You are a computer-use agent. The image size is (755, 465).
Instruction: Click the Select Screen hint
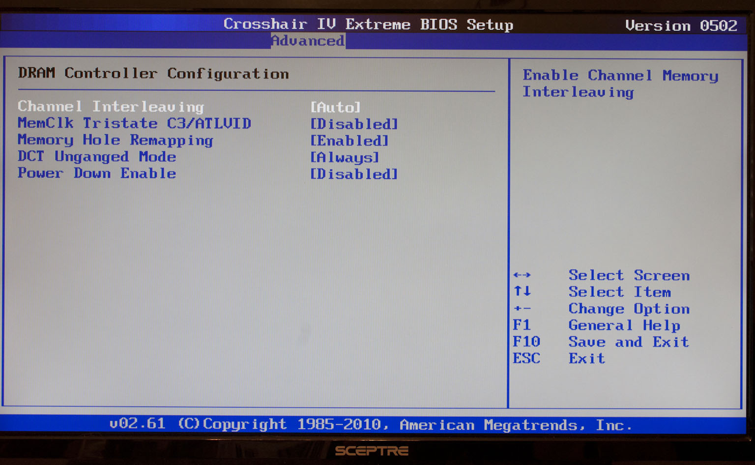629,275
